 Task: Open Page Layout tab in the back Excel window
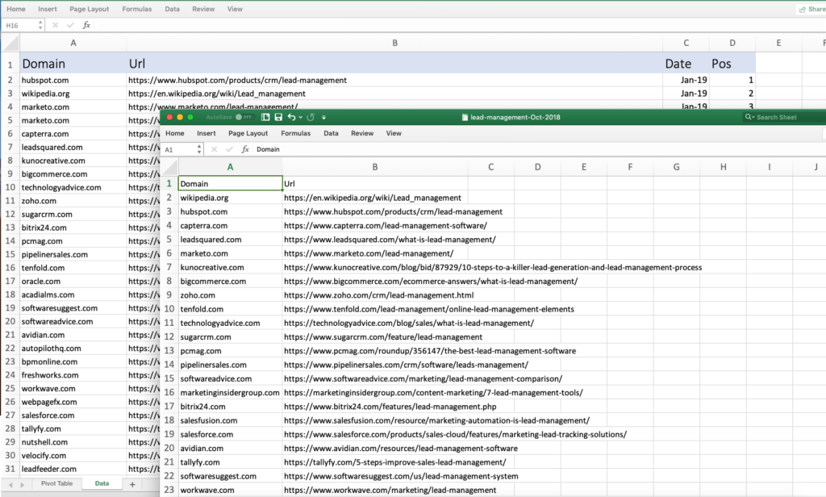89,9
